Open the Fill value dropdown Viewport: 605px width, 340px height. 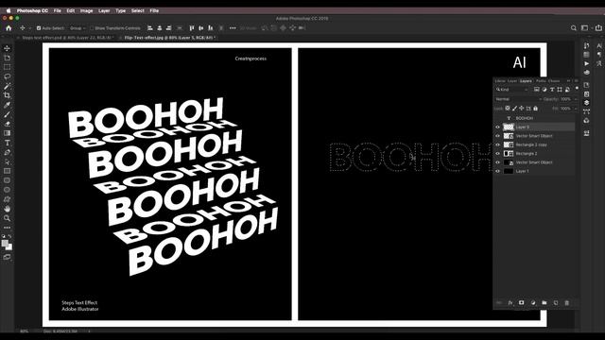(576, 109)
